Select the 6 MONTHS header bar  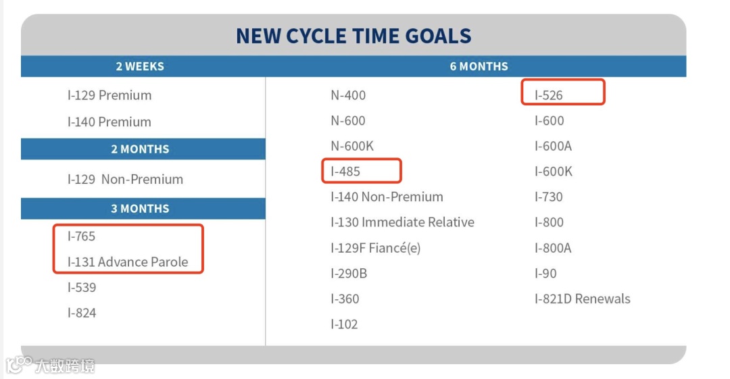coord(476,66)
